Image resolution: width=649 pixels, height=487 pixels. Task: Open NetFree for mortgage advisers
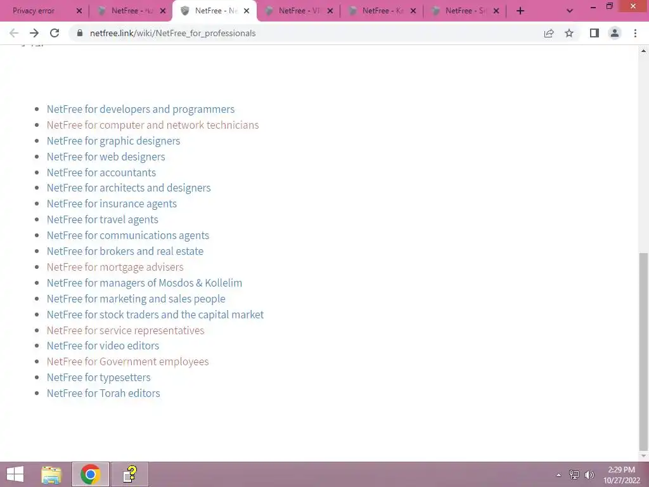pos(115,267)
